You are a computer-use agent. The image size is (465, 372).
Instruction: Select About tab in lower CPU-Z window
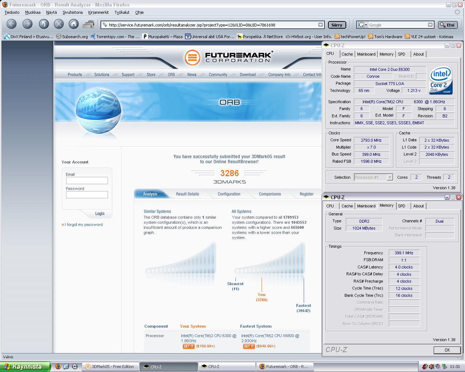click(x=418, y=206)
